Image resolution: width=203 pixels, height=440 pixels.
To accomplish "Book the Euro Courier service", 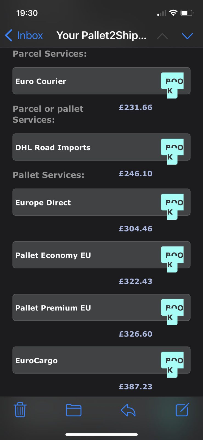I will (172, 85).
